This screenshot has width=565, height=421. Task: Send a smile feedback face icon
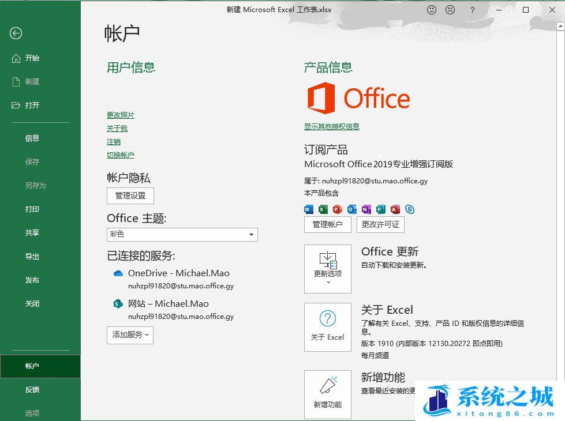coord(431,10)
